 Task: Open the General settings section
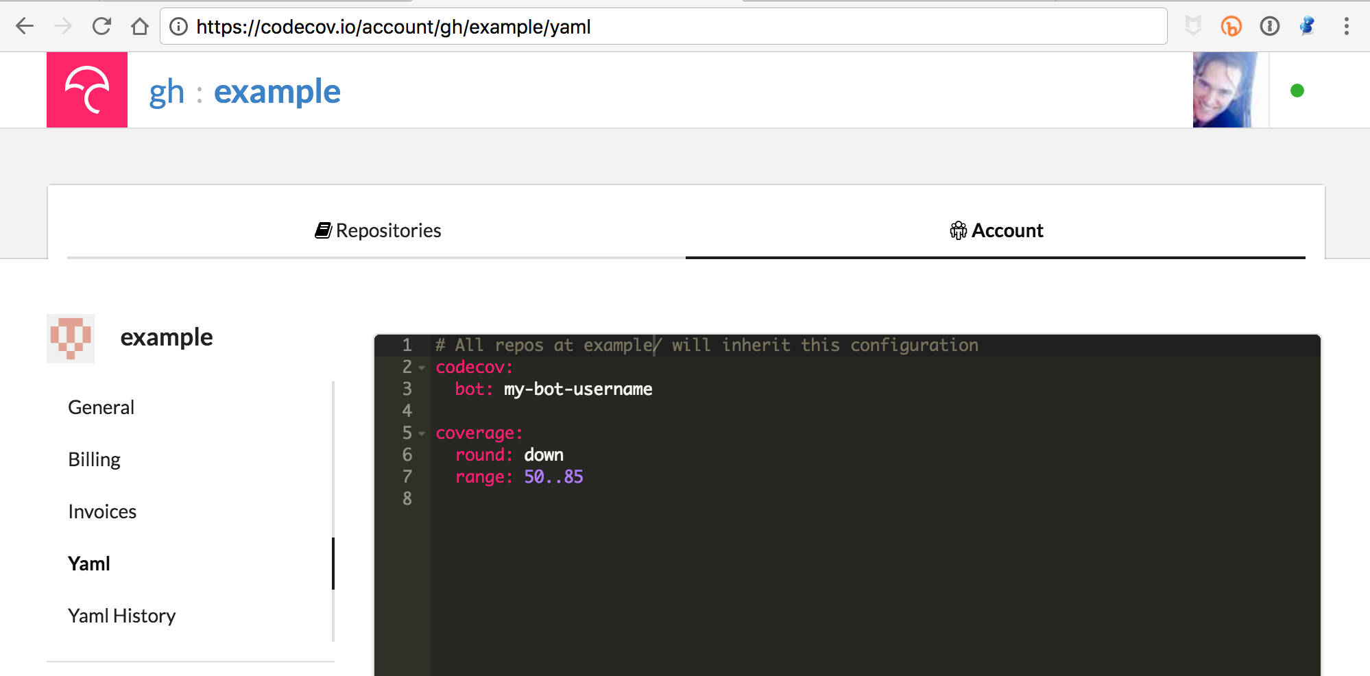pyautogui.click(x=101, y=408)
